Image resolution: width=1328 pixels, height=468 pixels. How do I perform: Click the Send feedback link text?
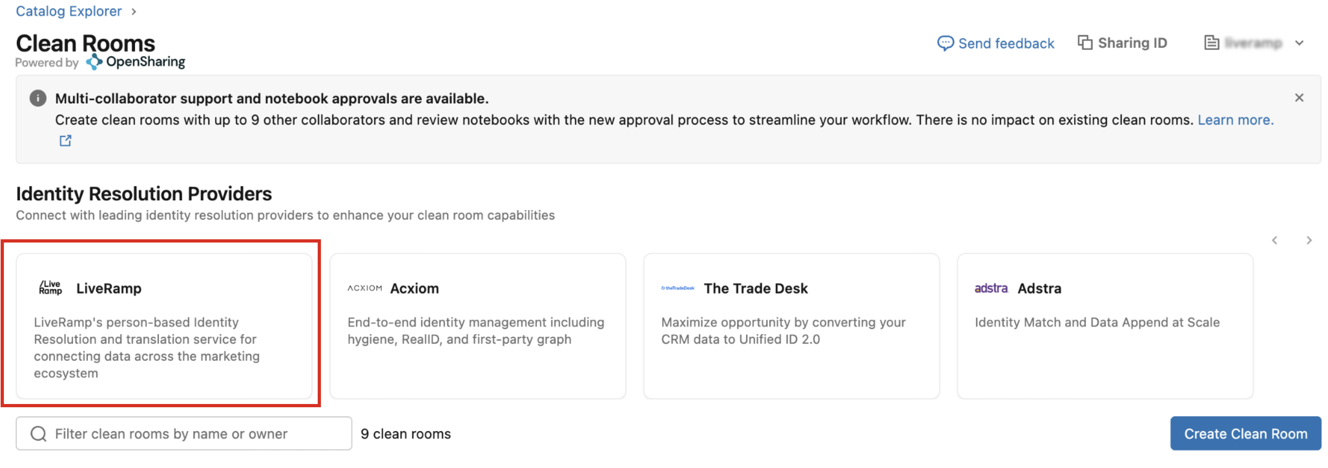[x=1006, y=43]
